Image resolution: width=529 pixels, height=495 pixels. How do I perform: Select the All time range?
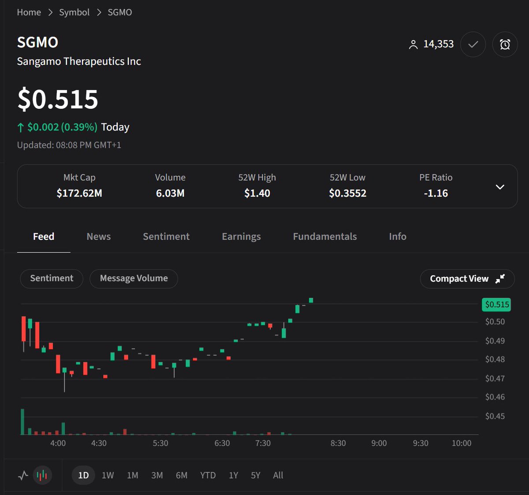point(278,475)
